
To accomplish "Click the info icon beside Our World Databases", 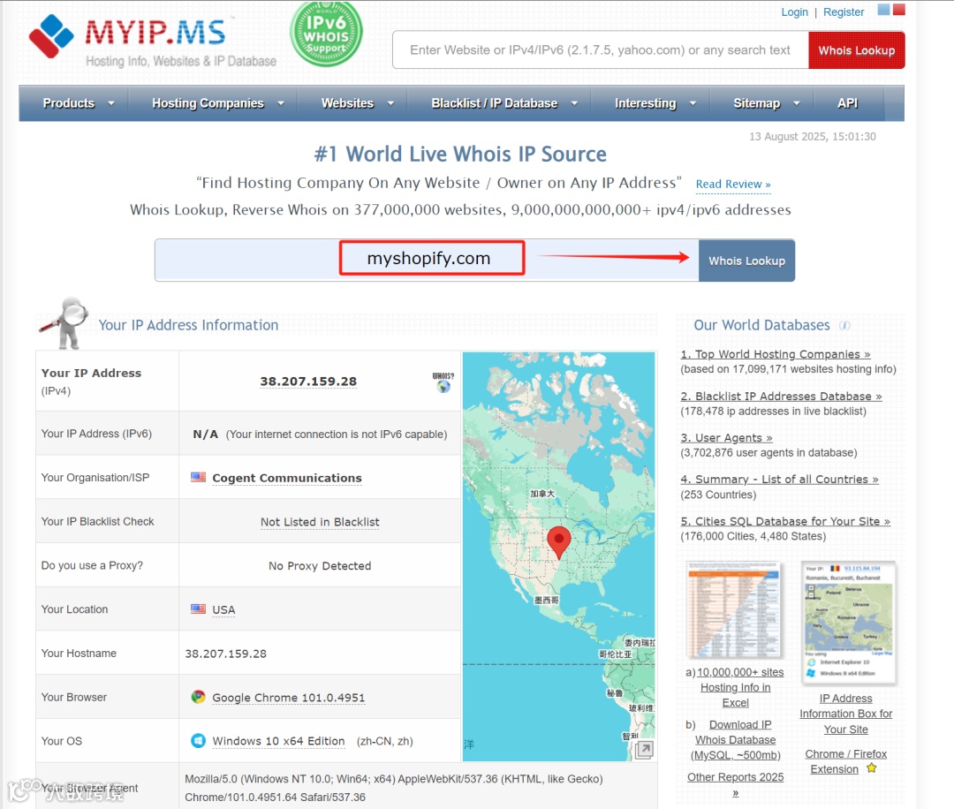I will click(844, 325).
